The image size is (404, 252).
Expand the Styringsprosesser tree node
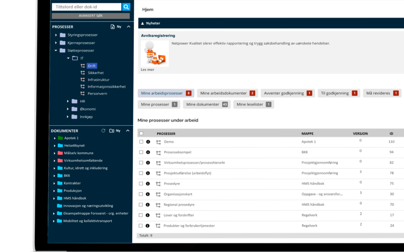click(56, 35)
